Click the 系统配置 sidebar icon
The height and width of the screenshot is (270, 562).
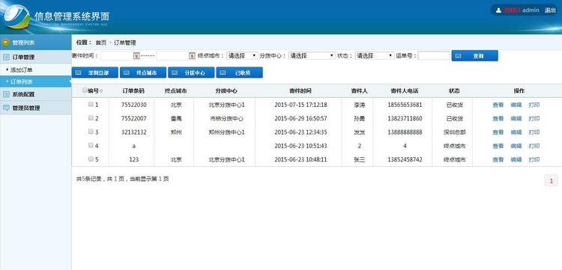pyautogui.click(x=6, y=94)
